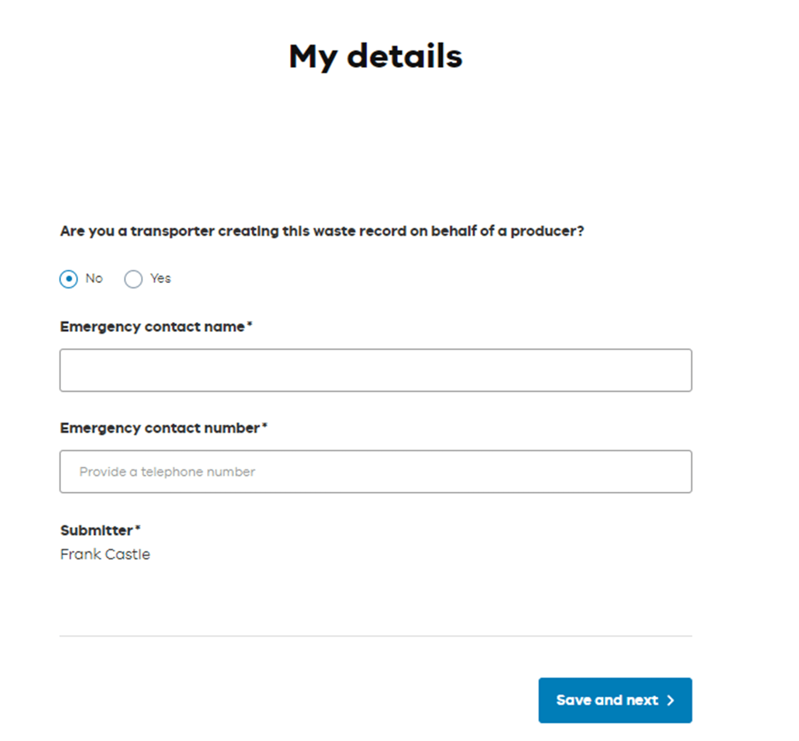Click the asterisk on Emergency contact name

pos(250,324)
